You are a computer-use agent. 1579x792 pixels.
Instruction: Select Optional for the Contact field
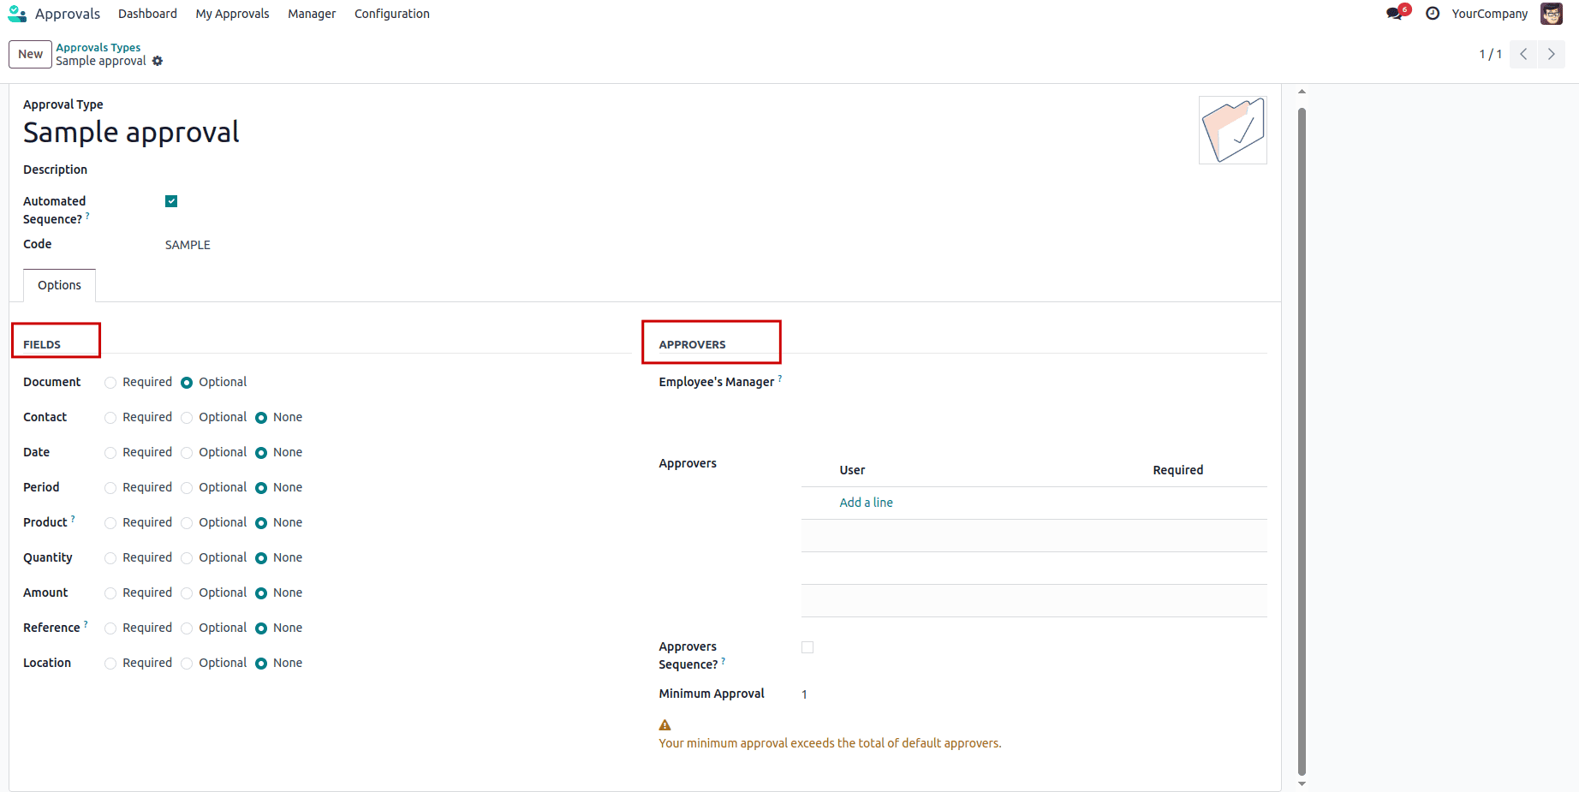coord(187,417)
